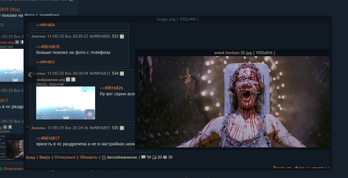The width and height of the screenshot is (348, 178).
Task: Click post number №49816833
Action: [100, 73]
